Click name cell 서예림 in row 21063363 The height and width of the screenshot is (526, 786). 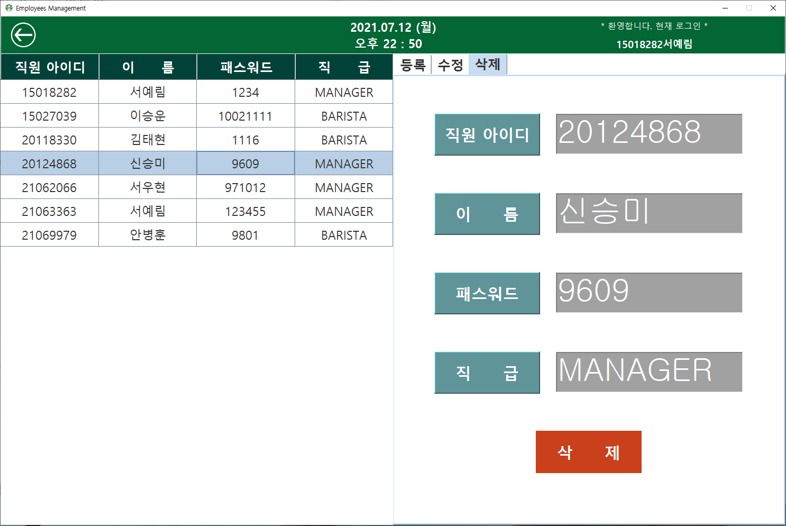pos(148,211)
